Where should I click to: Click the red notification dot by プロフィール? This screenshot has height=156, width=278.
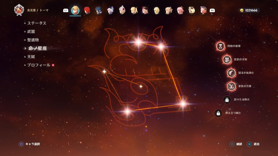click(x=53, y=65)
